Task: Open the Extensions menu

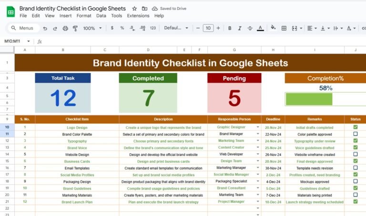Action: (x=138, y=16)
